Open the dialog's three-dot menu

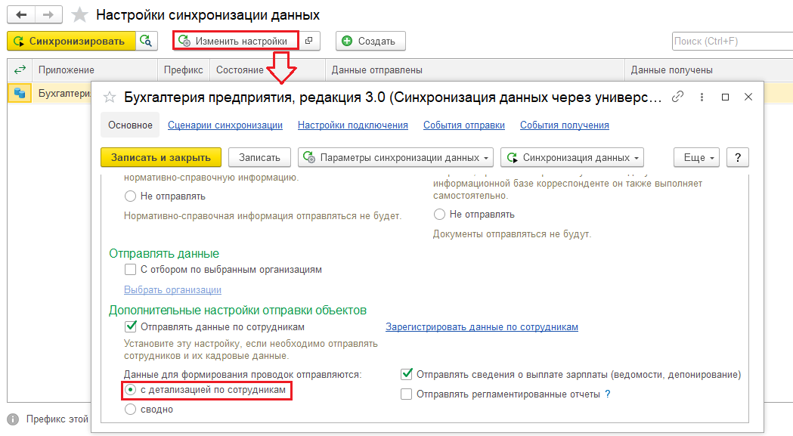tap(702, 97)
